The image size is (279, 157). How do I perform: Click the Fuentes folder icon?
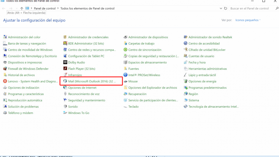coord(125,69)
